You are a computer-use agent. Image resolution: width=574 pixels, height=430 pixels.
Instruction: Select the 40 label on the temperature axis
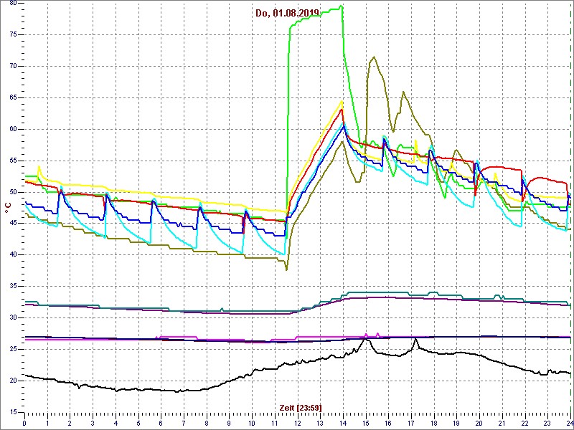tap(11, 255)
